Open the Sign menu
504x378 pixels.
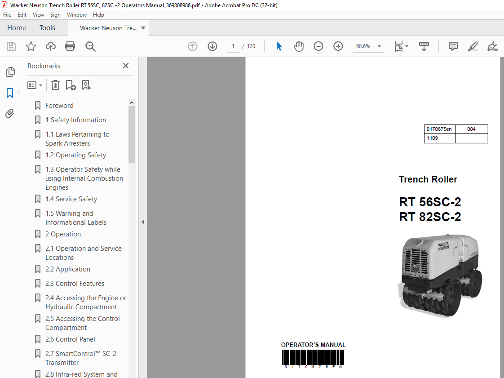55,15
